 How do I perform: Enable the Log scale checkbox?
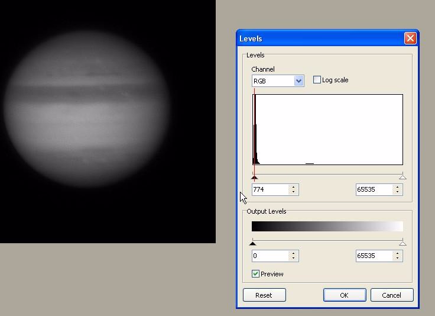[x=317, y=80]
